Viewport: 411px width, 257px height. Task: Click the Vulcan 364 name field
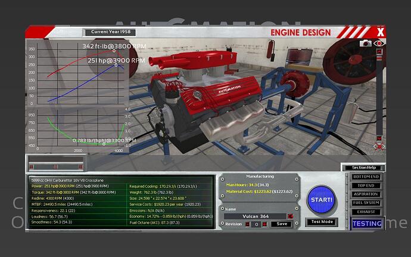255,216
